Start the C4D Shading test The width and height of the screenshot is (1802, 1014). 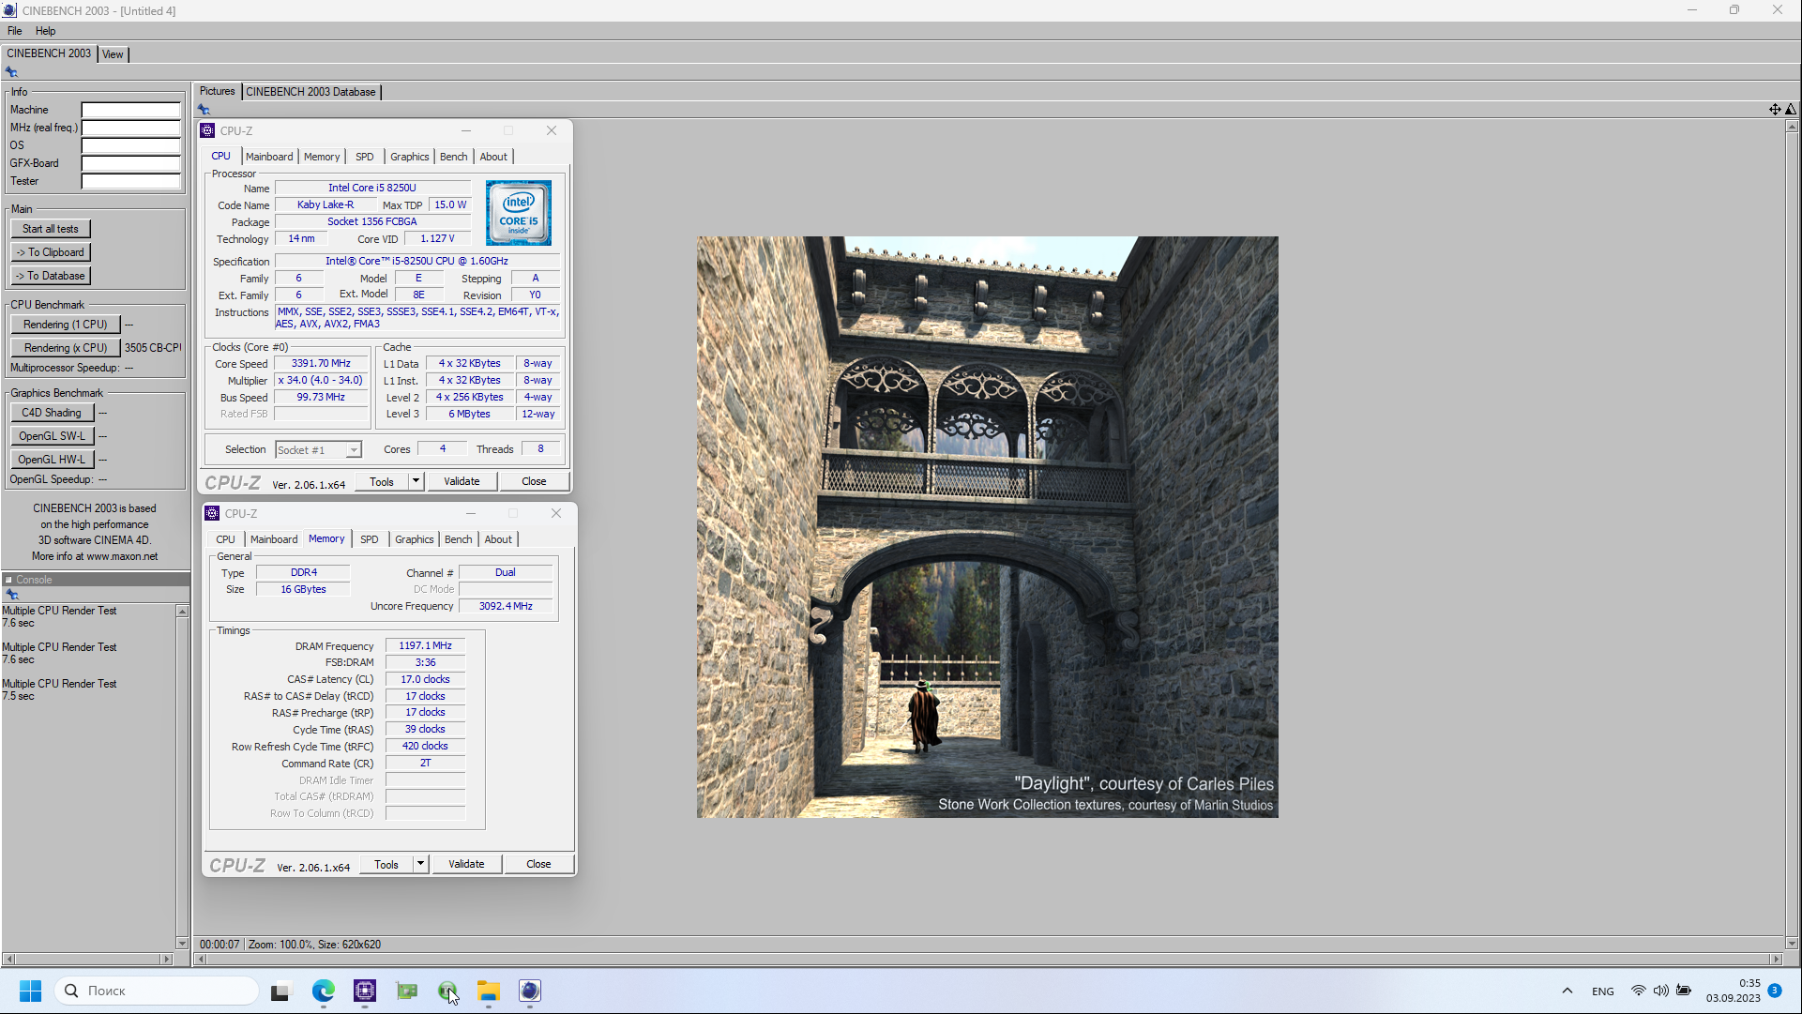52,413
